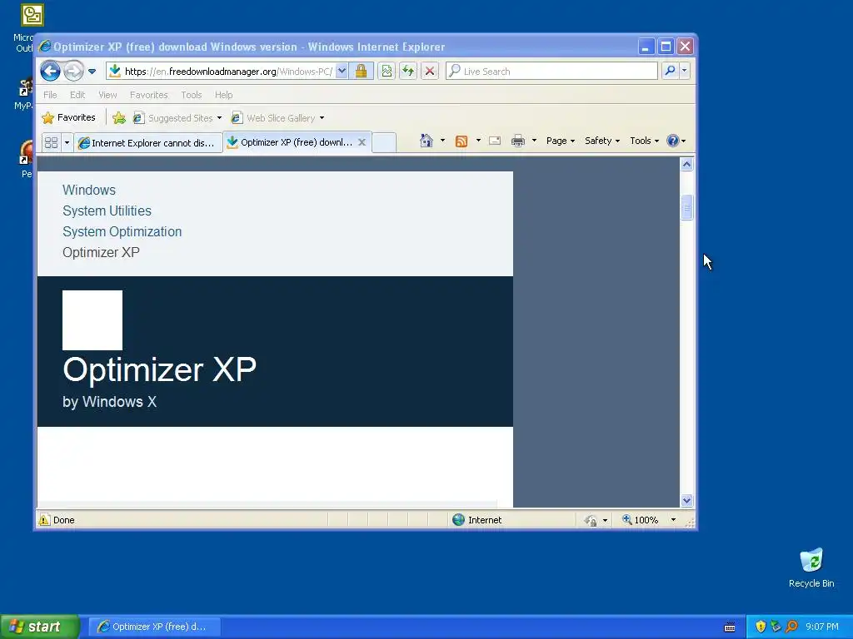This screenshot has height=639, width=853.
Task: Open Suggested Sites link
Action: coord(177,118)
